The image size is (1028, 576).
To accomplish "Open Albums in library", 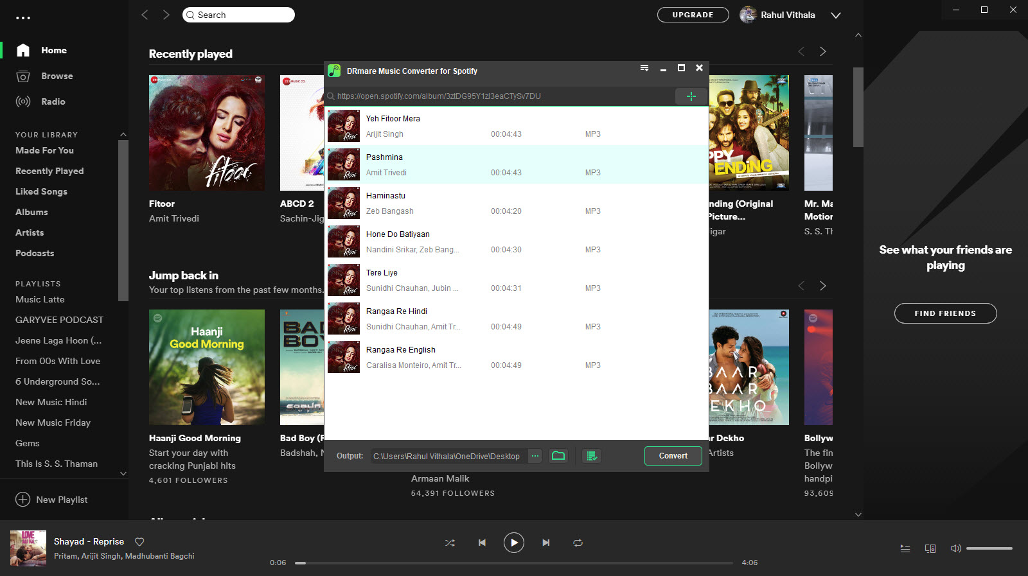I will tap(31, 212).
